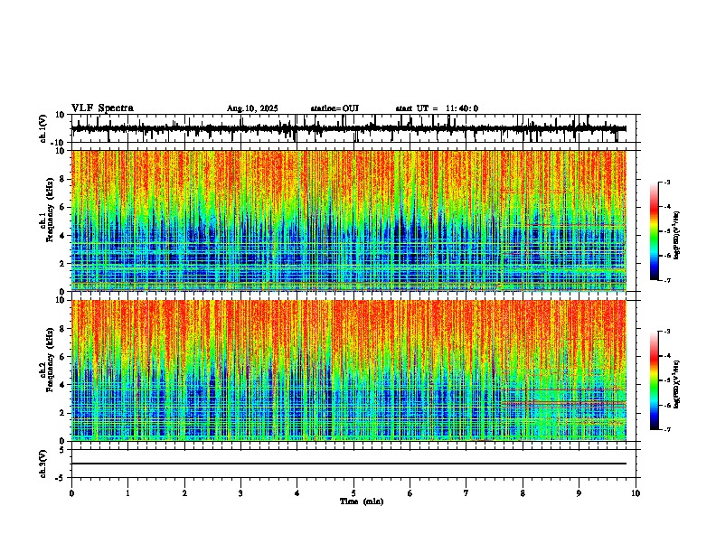Click the ch.2 spectrogram plot area
The height and width of the screenshot is (553, 716).
click(348, 370)
